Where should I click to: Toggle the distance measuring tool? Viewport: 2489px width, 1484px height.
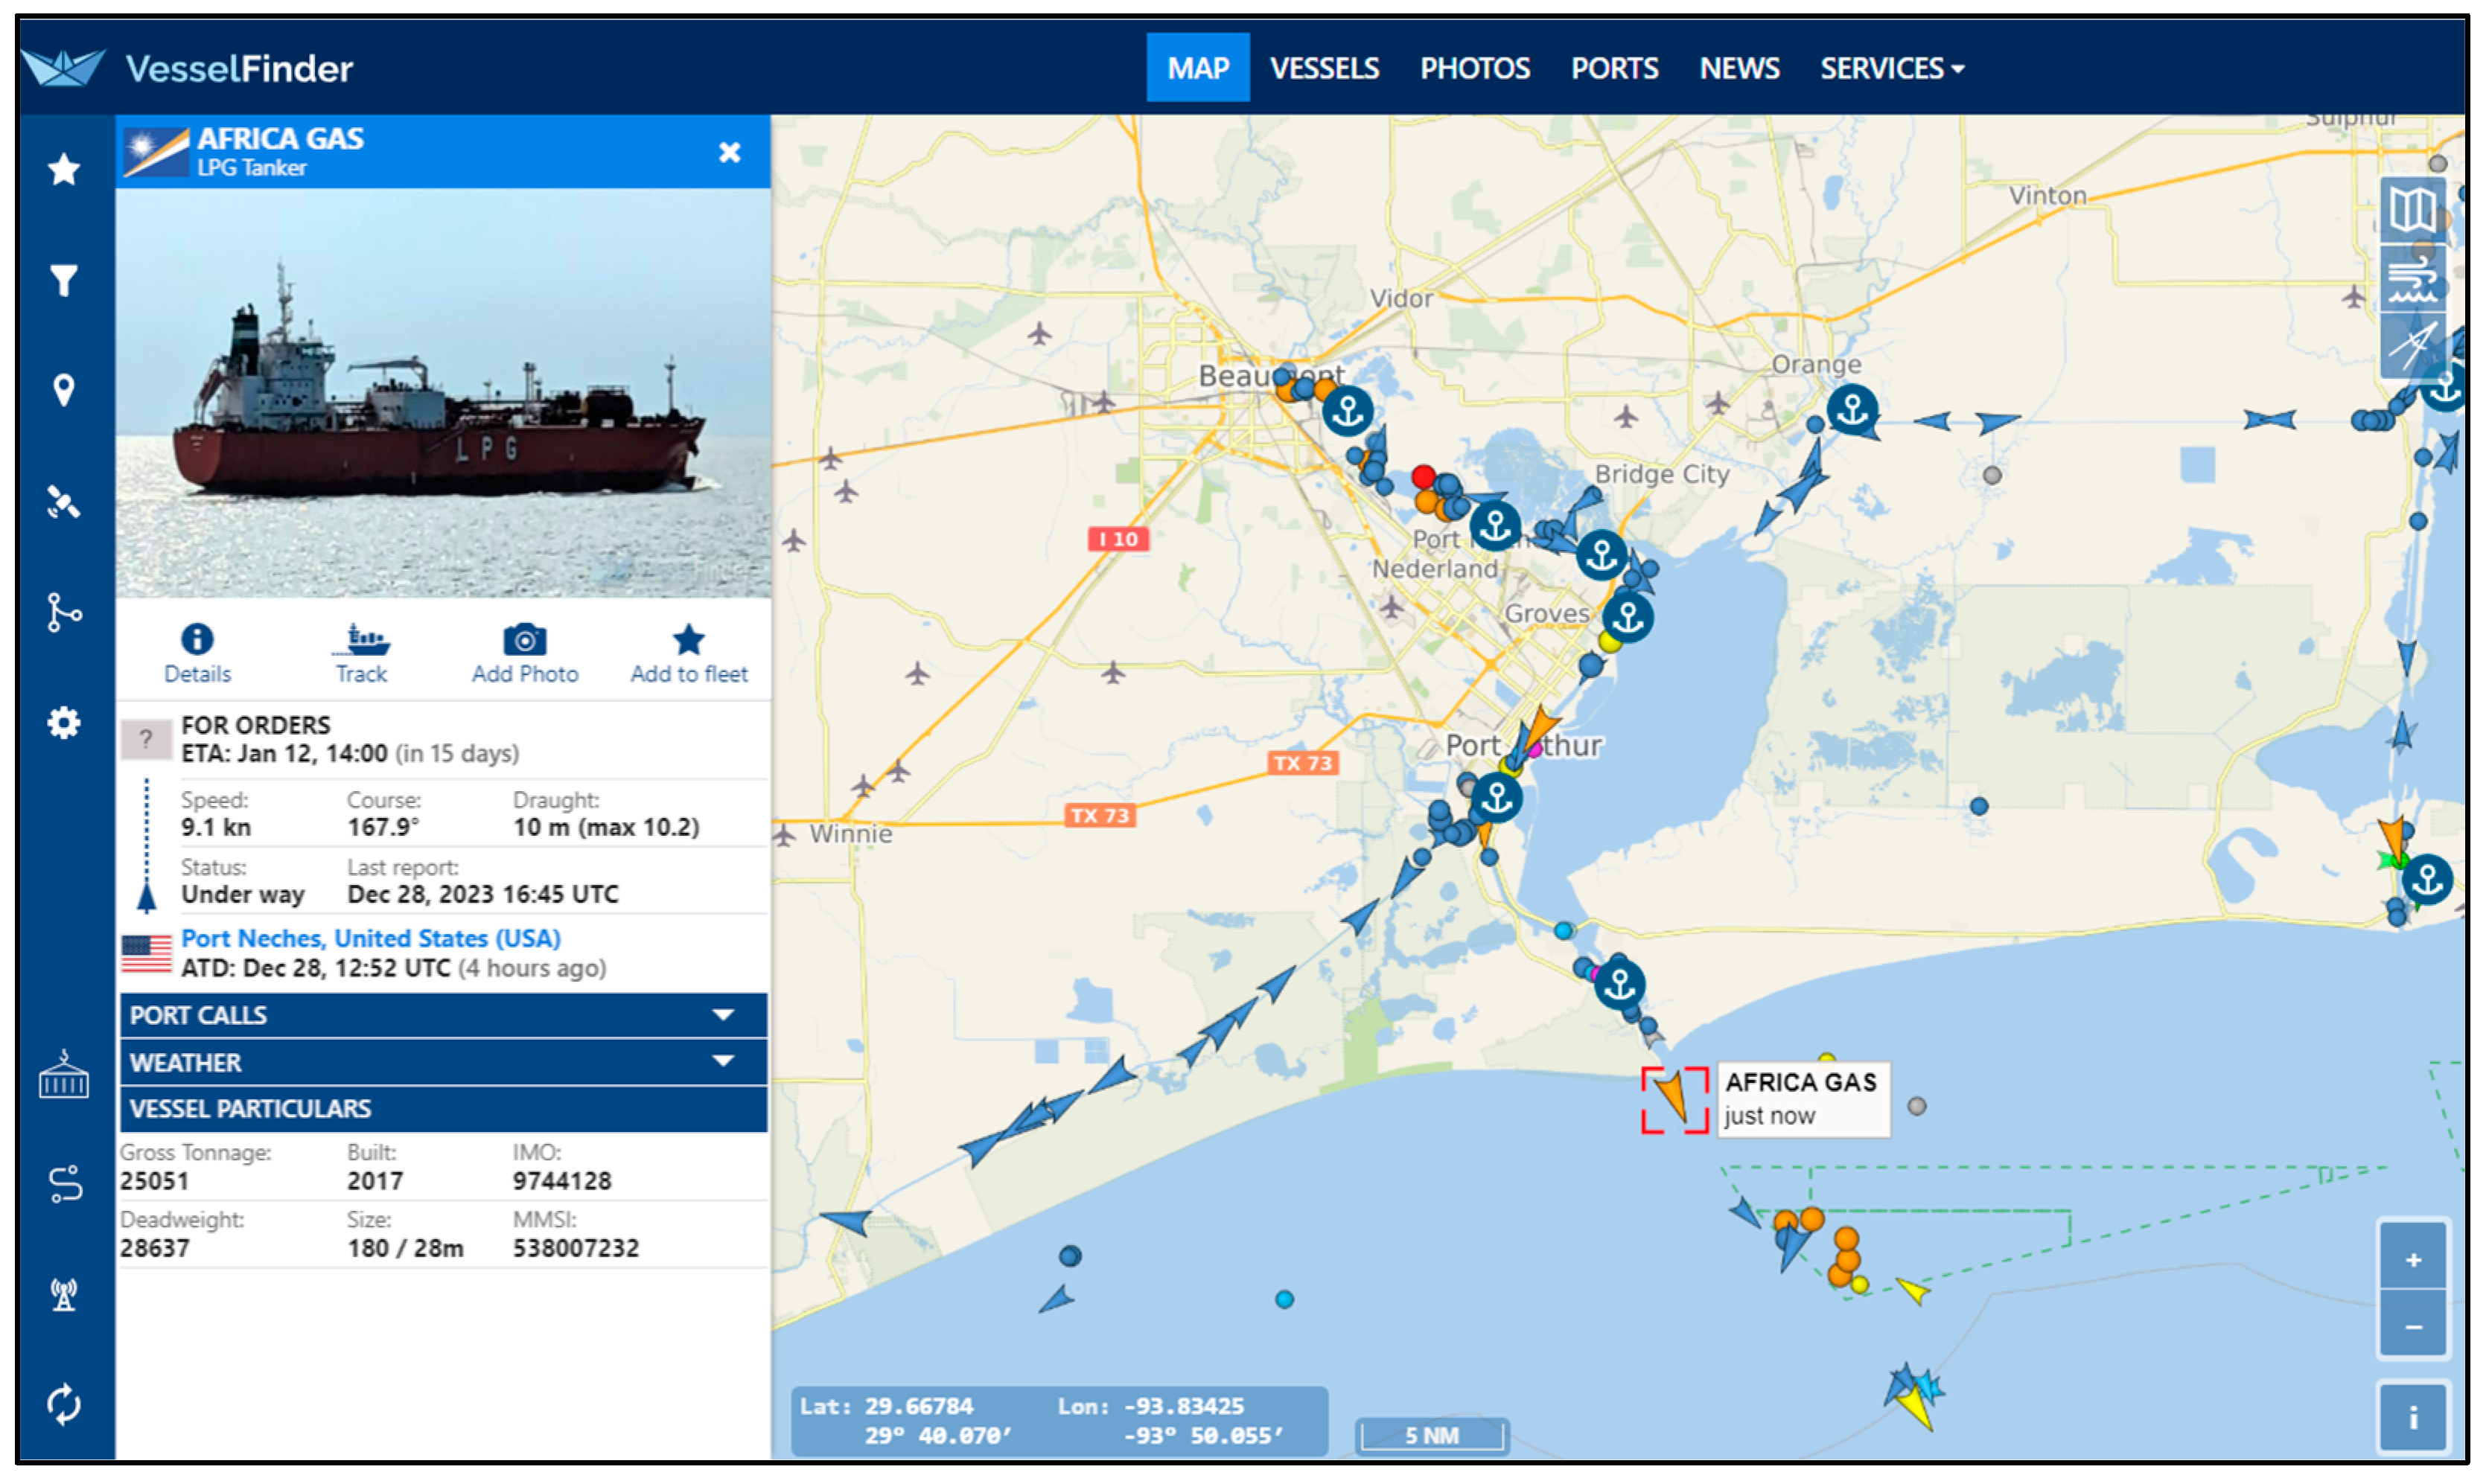(x=2411, y=345)
